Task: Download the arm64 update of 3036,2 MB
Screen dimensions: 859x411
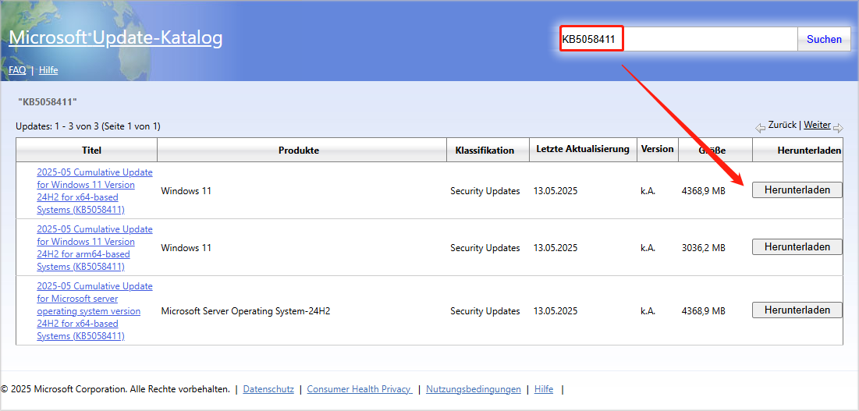Action: tap(797, 246)
